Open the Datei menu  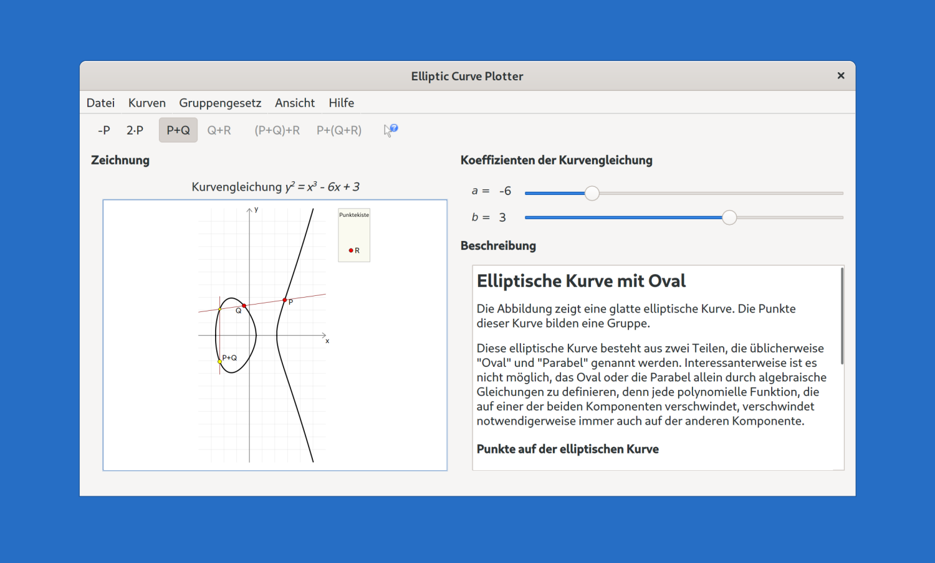point(100,103)
